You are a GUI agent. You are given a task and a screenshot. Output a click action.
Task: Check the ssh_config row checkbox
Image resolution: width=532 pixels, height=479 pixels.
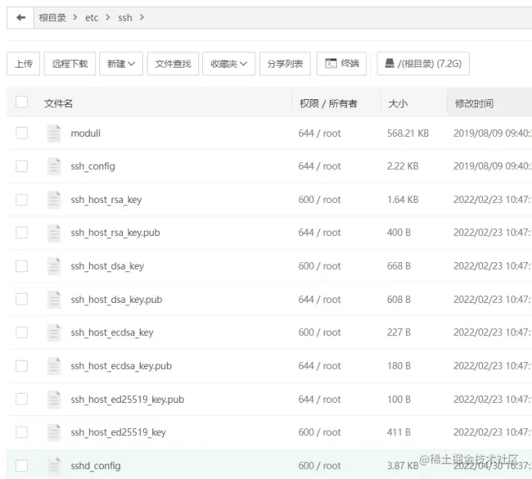pos(22,166)
